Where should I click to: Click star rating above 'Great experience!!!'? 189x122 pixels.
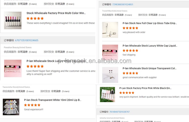[x=32, y=105]
